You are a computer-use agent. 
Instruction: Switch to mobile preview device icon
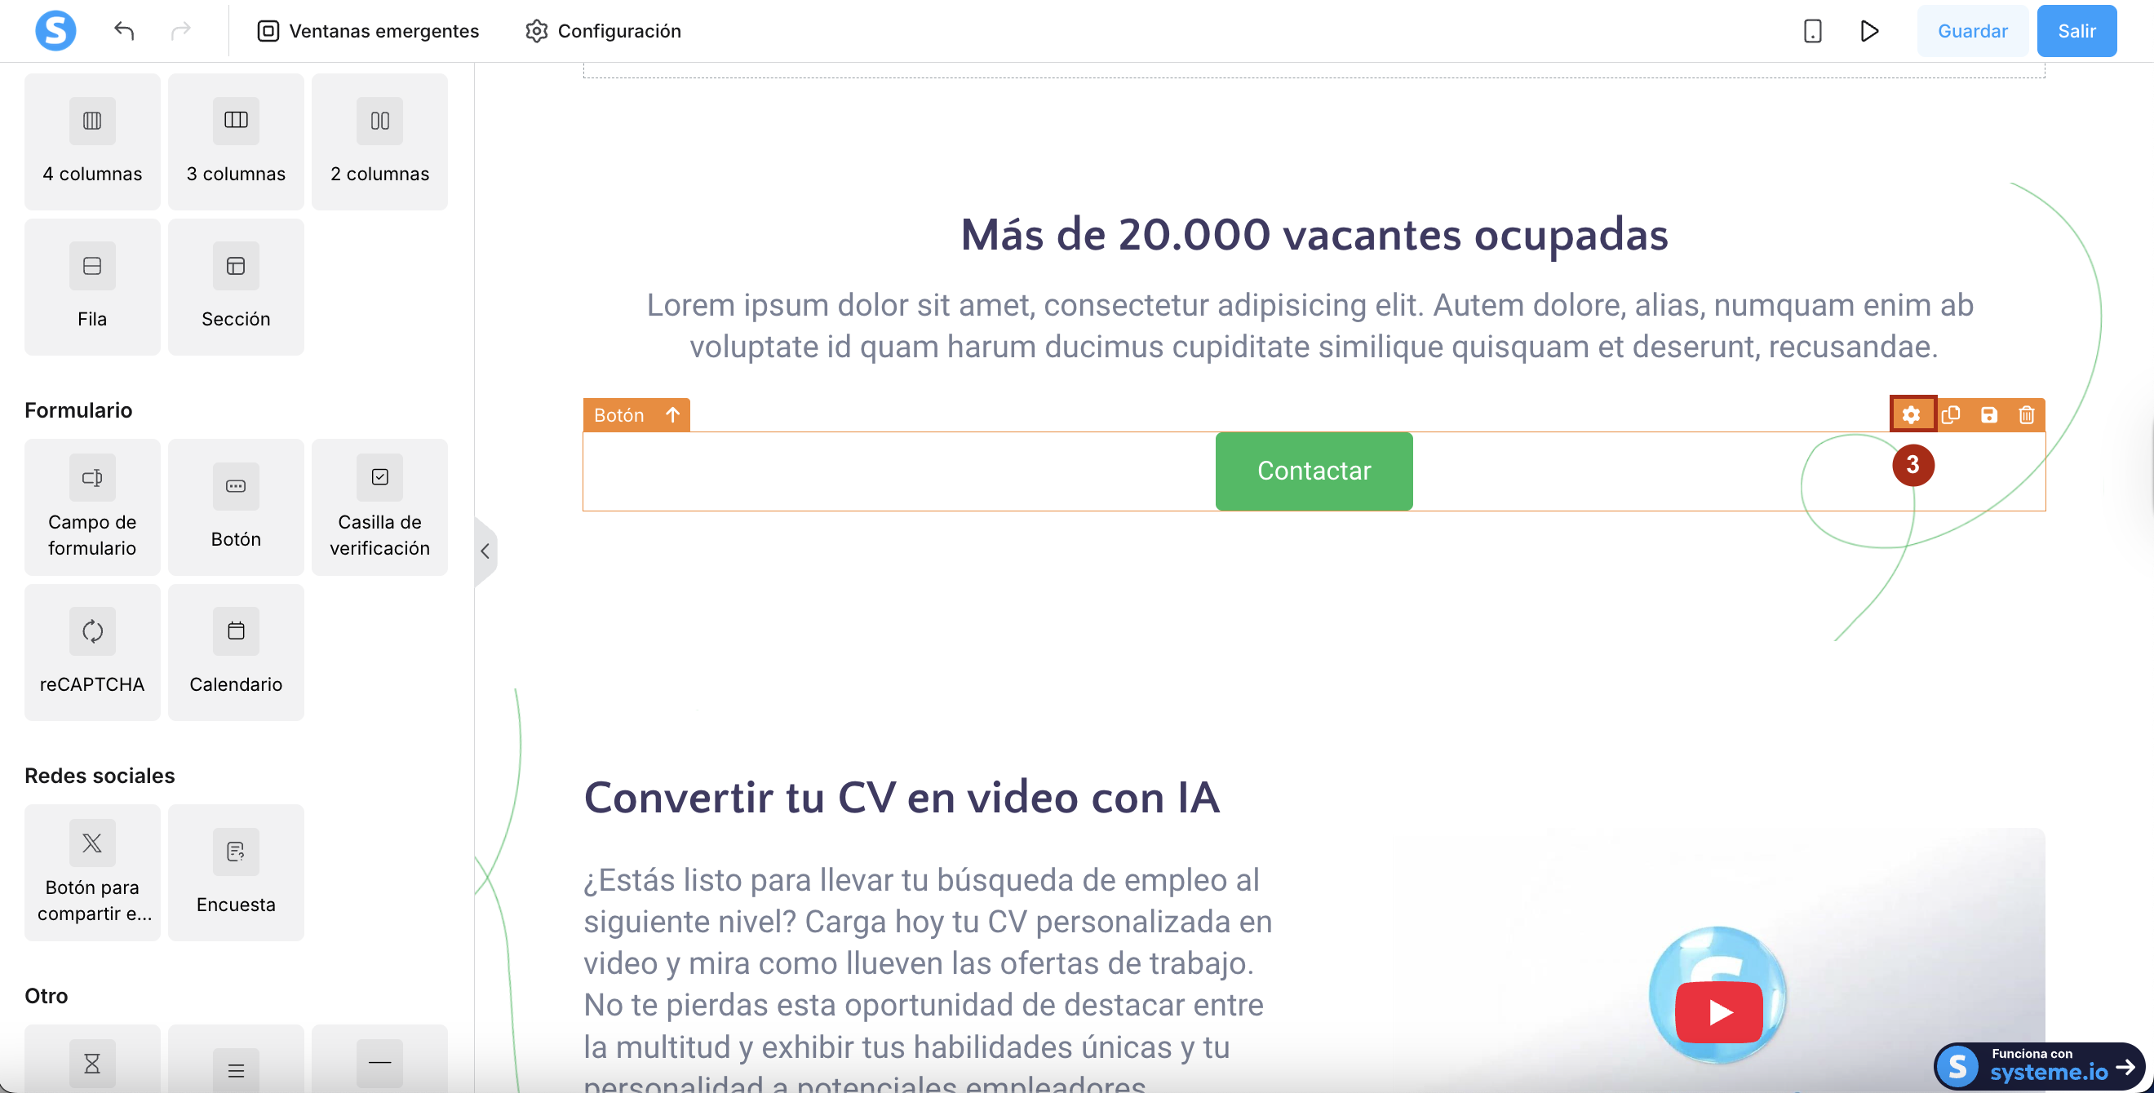tap(1812, 31)
